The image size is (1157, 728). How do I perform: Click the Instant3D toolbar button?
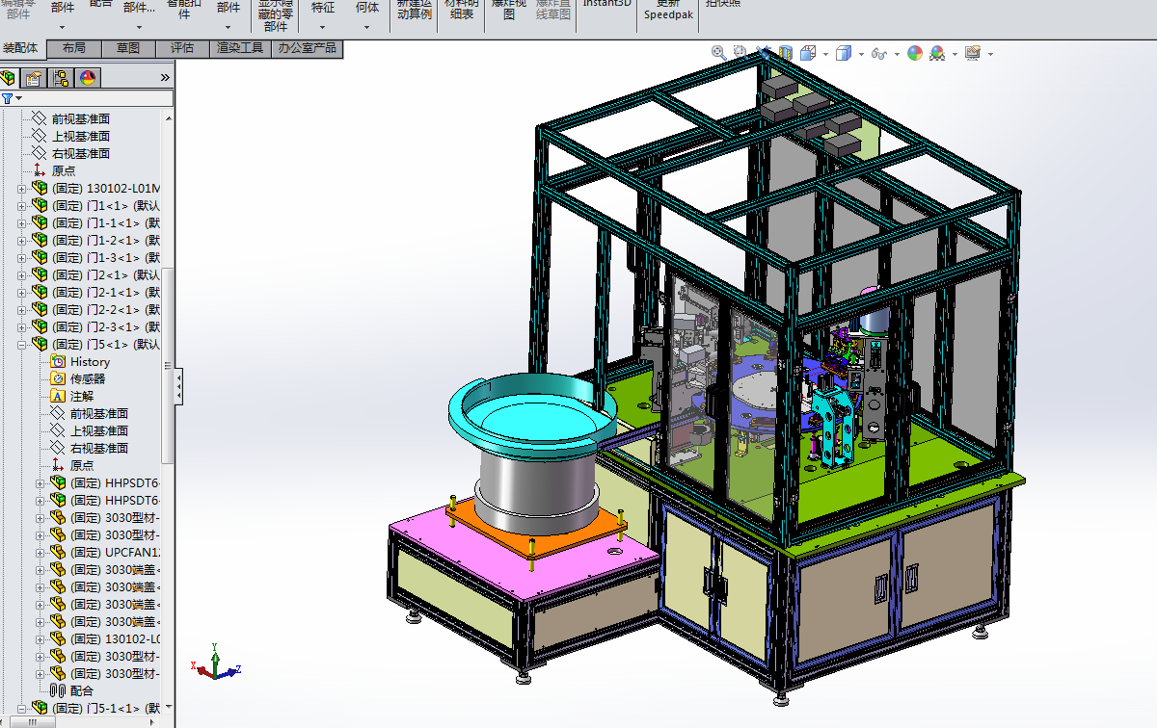(607, 5)
